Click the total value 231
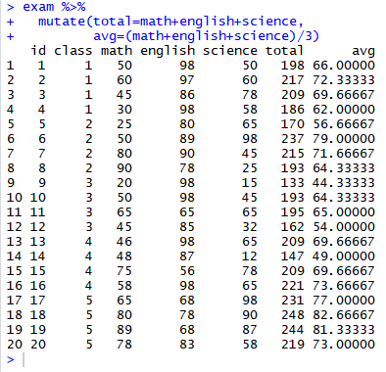 (x=293, y=301)
